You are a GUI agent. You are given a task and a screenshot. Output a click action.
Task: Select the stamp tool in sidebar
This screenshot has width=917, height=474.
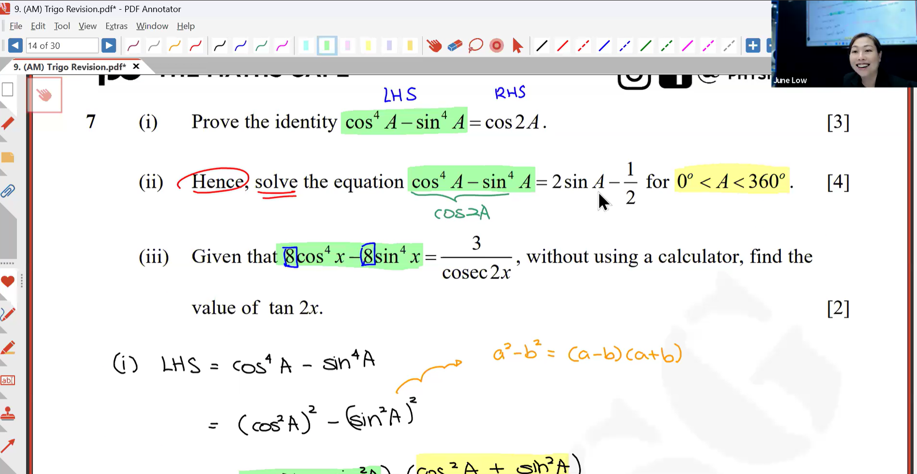(8, 413)
